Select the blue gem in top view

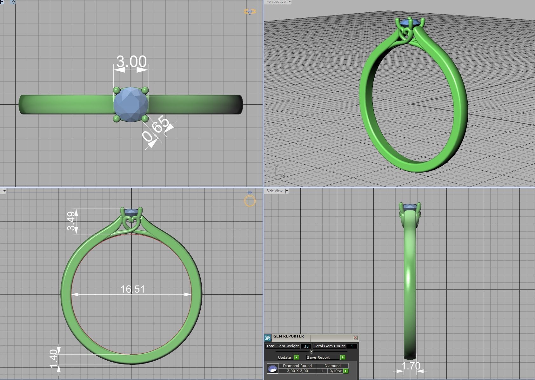pos(131,104)
